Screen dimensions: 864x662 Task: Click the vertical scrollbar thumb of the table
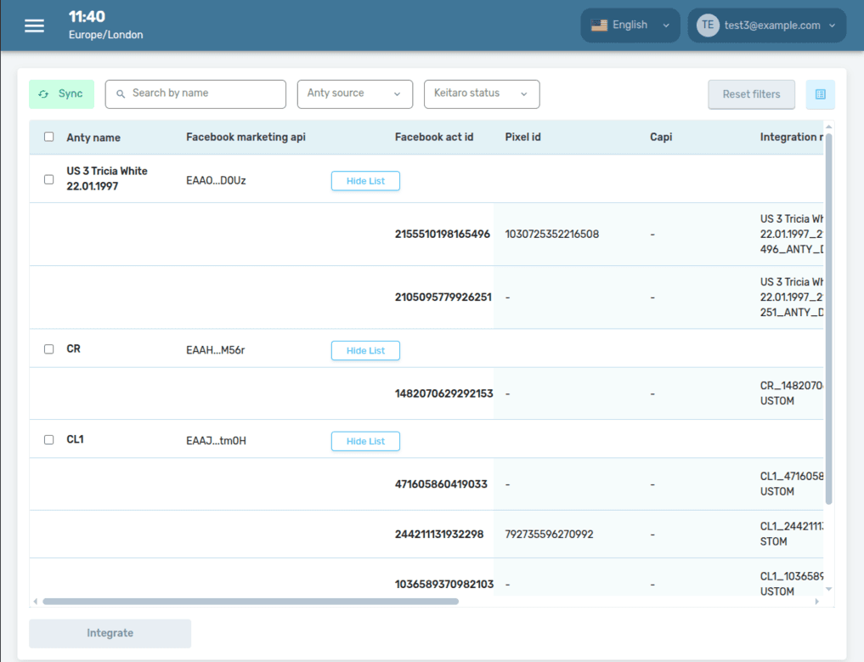point(828,319)
